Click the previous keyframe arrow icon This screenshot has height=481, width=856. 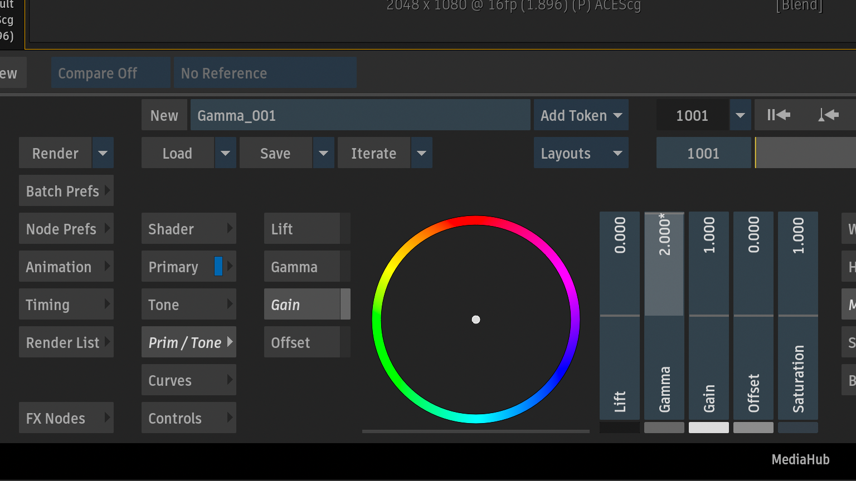[x=828, y=115]
